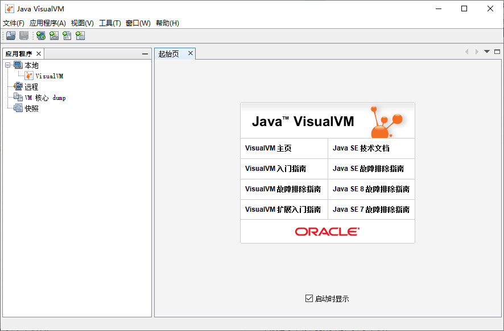Toggle the 启动时显示 checkbox
The height and width of the screenshot is (331, 504).
pyautogui.click(x=309, y=299)
